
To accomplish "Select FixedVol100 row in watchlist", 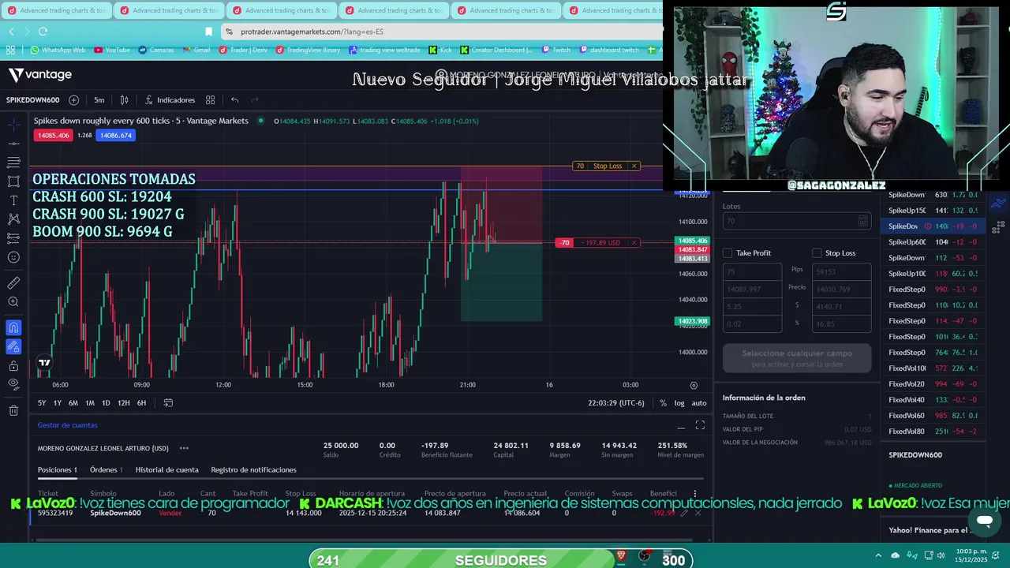I will point(933,368).
